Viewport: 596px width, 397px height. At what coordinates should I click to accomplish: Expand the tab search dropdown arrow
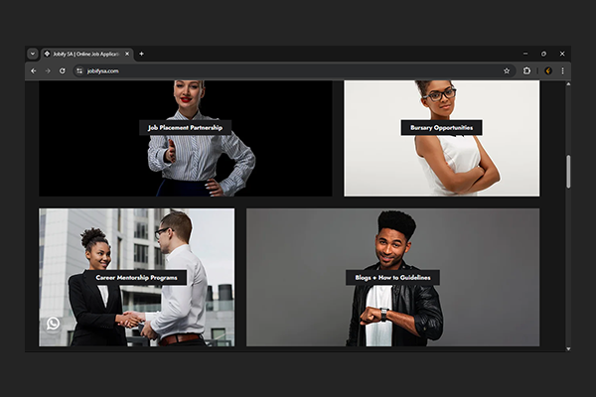[x=33, y=54]
